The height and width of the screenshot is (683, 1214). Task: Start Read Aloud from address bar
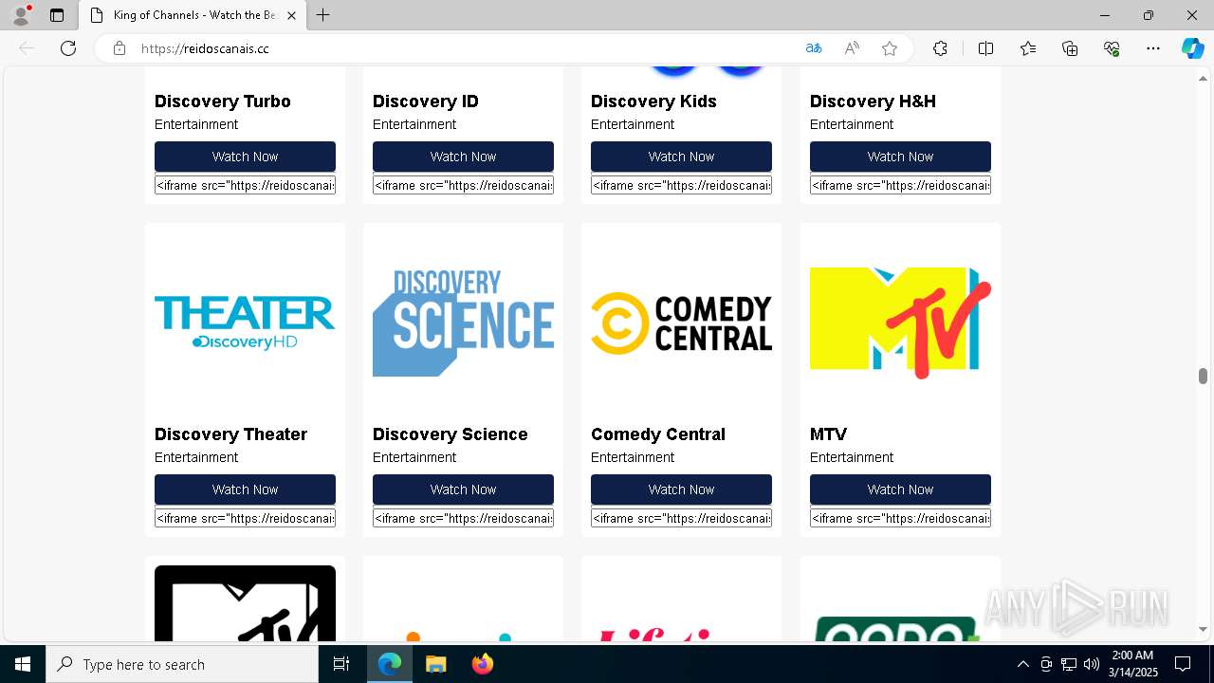pos(852,48)
